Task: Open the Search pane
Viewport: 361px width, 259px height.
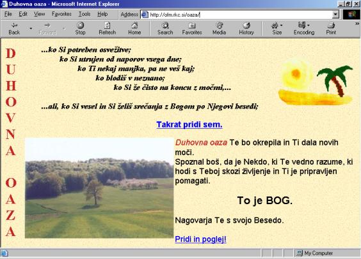Action: click(165, 29)
